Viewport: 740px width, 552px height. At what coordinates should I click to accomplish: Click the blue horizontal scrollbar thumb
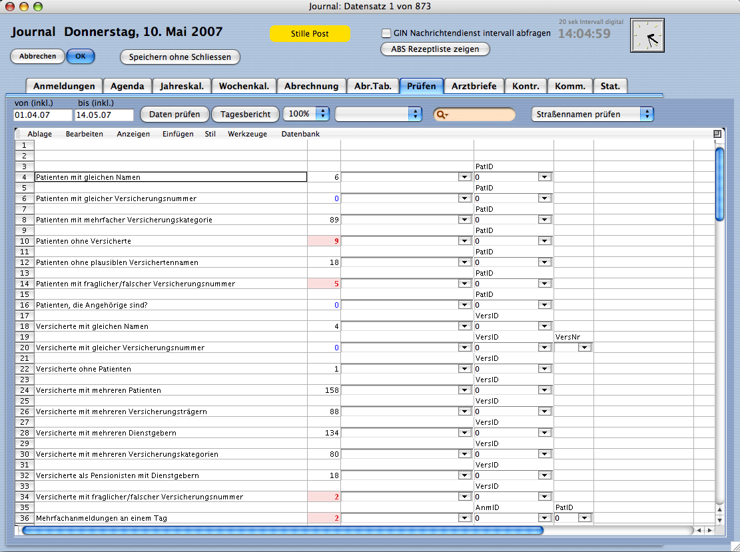[x=282, y=531]
